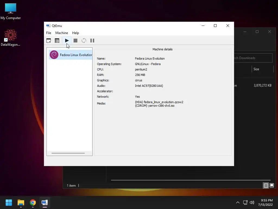Click the Network value 'Yes'
Image resolution: width=278 pixels, height=209 pixels.
coord(137,97)
